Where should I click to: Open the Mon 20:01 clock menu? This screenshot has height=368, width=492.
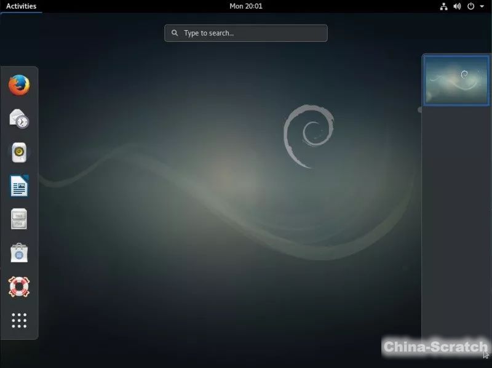pos(245,6)
